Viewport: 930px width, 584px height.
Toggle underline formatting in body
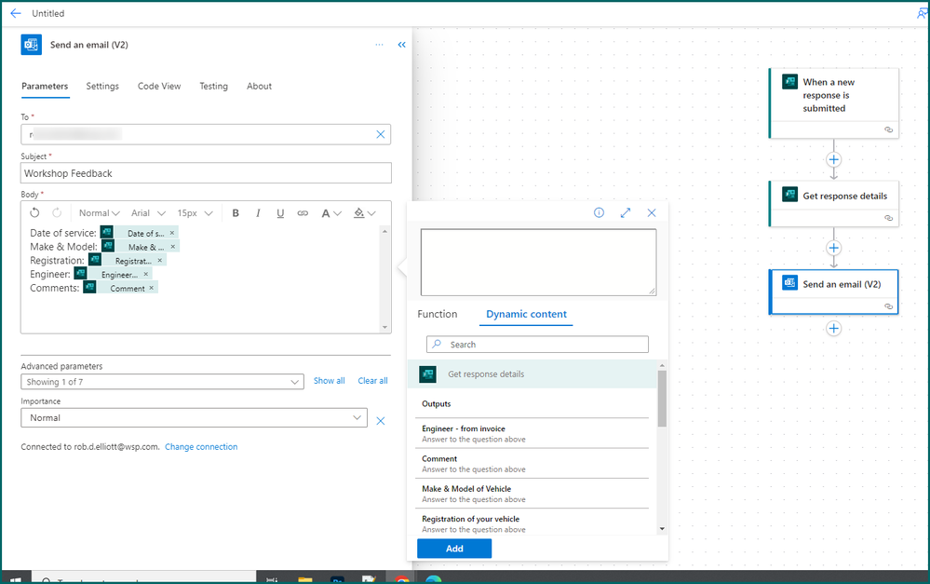coord(280,213)
